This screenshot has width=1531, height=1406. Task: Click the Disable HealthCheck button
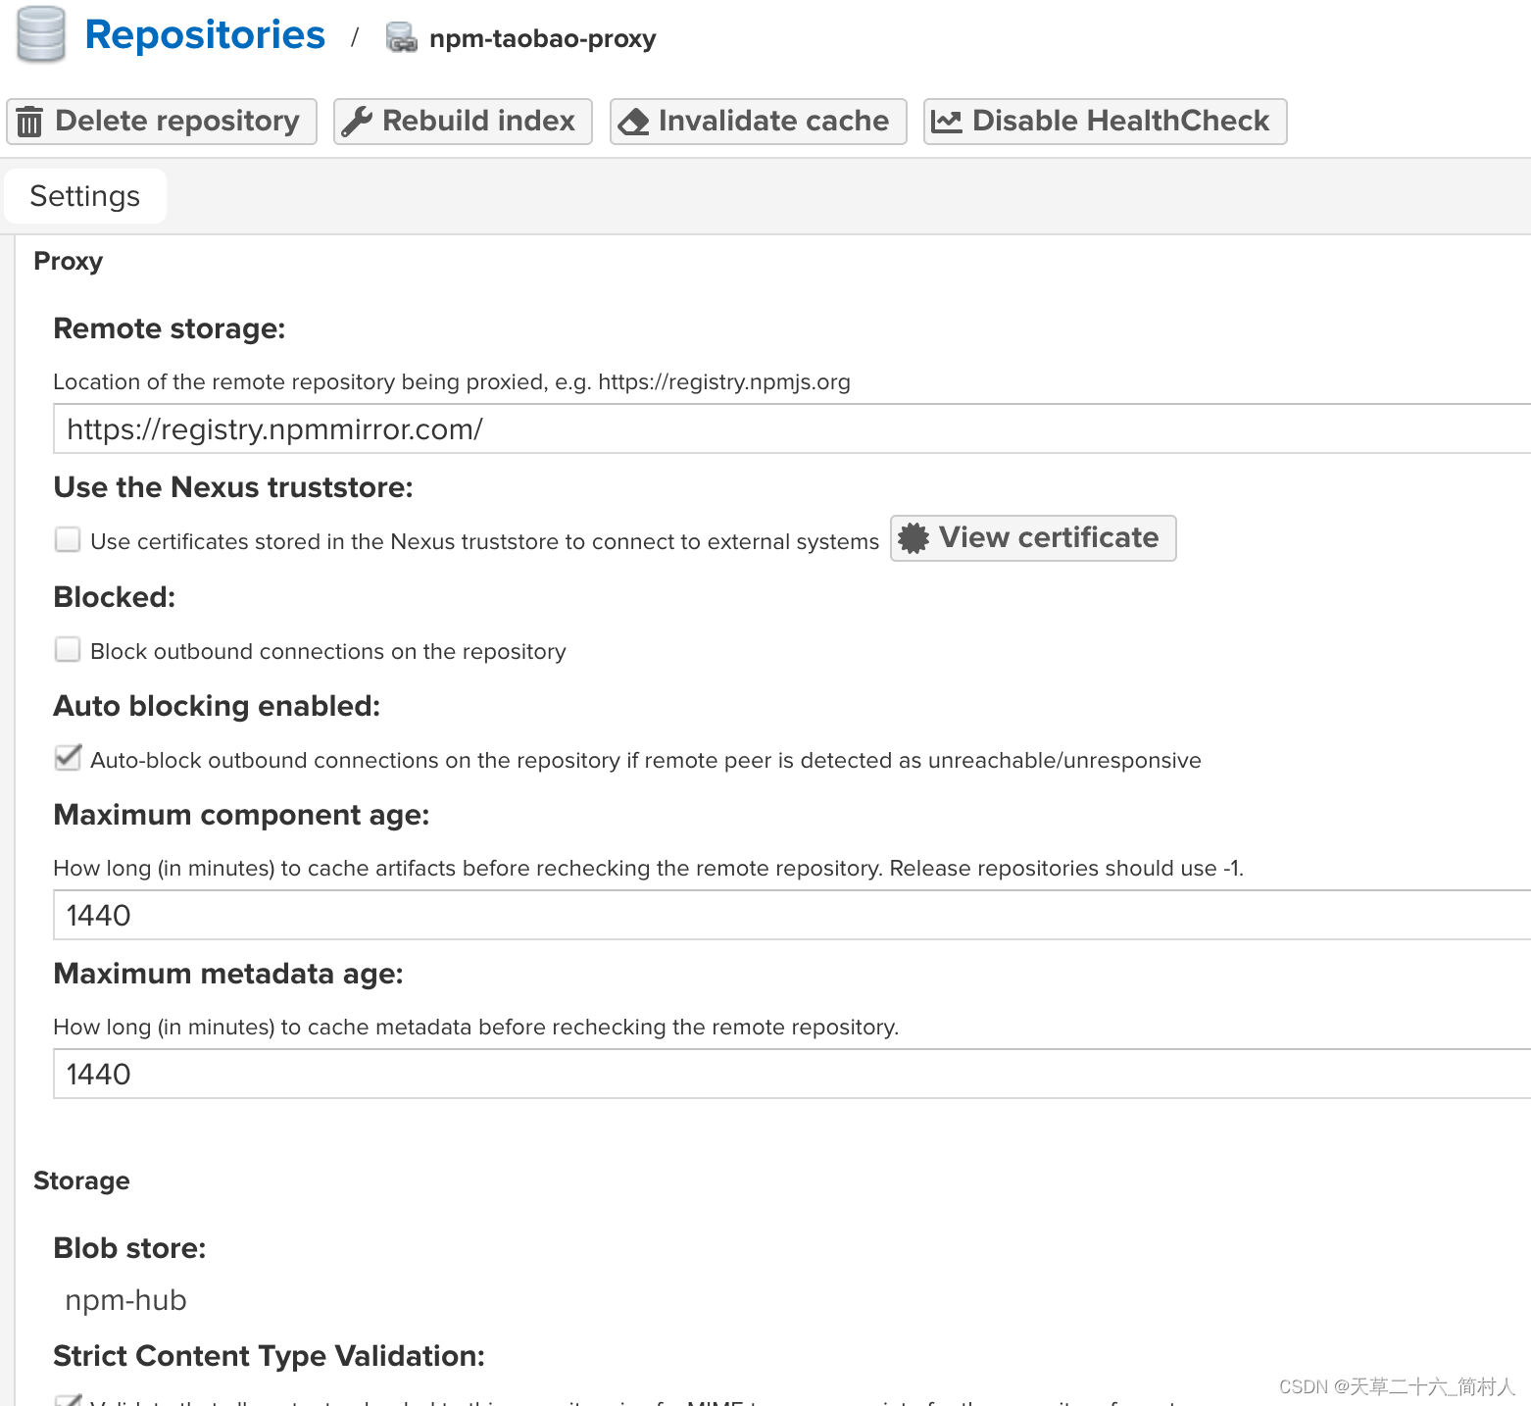click(1105, 122)
